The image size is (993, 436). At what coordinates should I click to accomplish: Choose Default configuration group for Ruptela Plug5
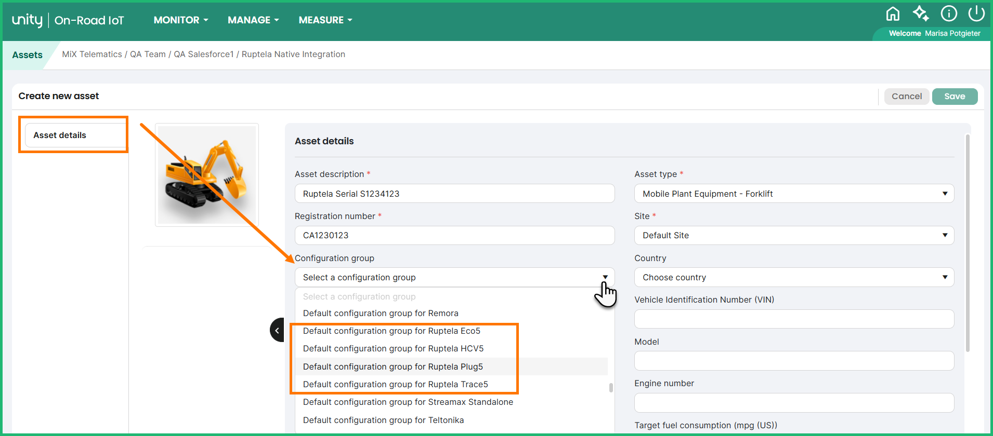pyautogui.click(x=451, y=366)
